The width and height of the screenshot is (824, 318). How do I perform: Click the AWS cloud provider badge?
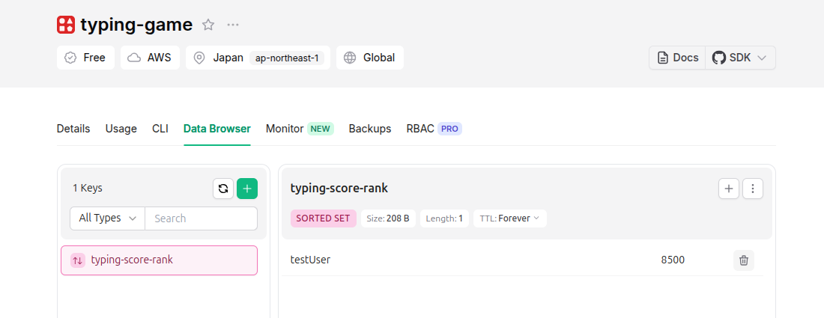tap(150, 58)
